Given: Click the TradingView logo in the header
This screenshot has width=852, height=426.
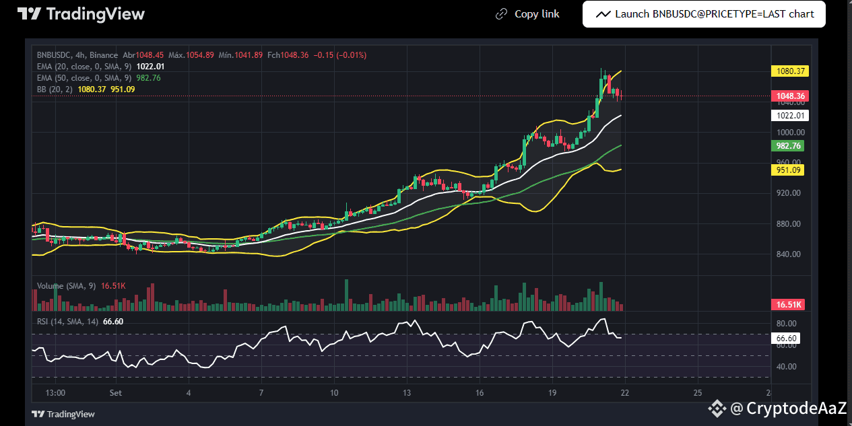Looking at the screenshot, I should 80,14.
